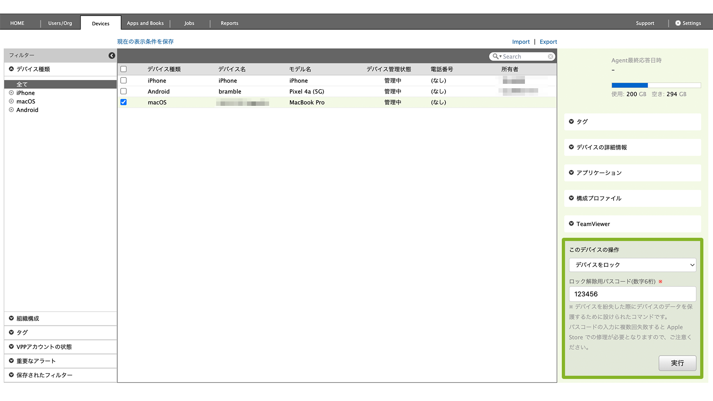Collapse the filter panel with arrow icon
This screenshot has height=401, width=713.
point(112,56)
